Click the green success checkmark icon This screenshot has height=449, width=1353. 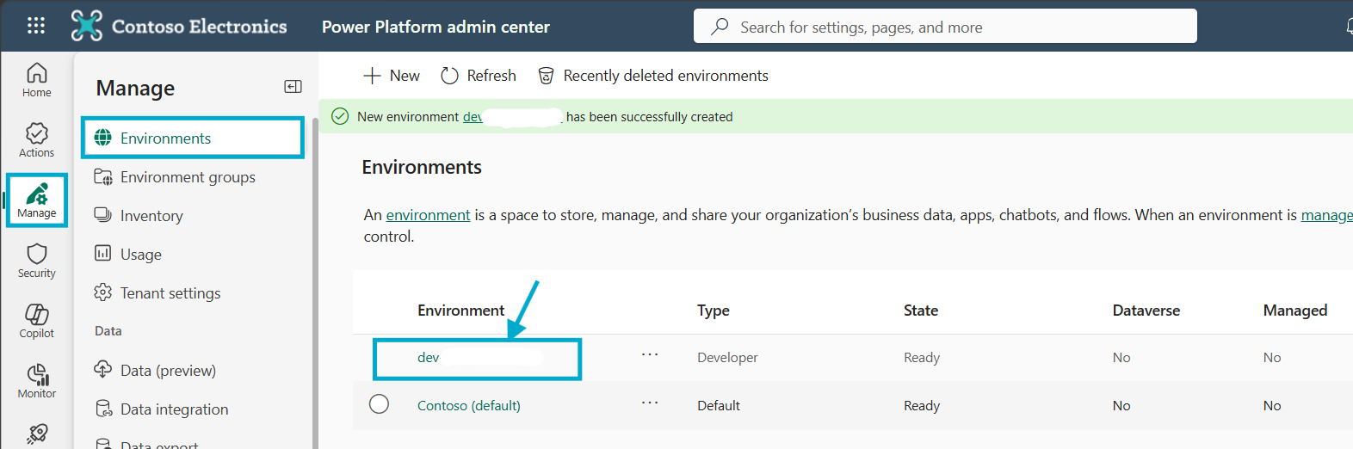(340, 116)
